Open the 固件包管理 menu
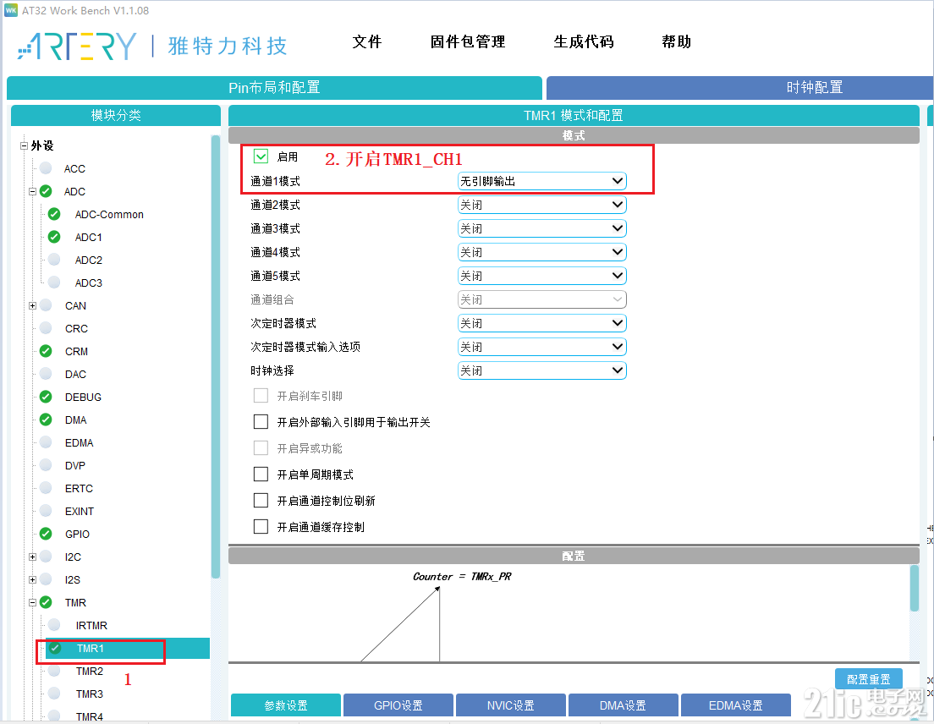 click(x=468, y=41)
